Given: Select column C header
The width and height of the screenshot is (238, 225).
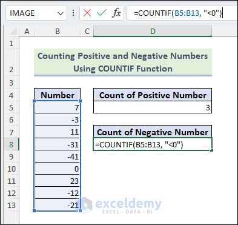Looking at the screenshot, I should (87, 32).
